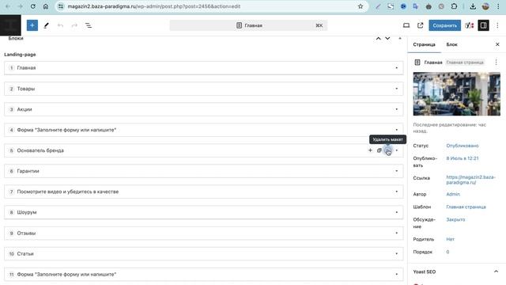
Task: Set the parent page Нет
Action: click(x=450, y=239)
